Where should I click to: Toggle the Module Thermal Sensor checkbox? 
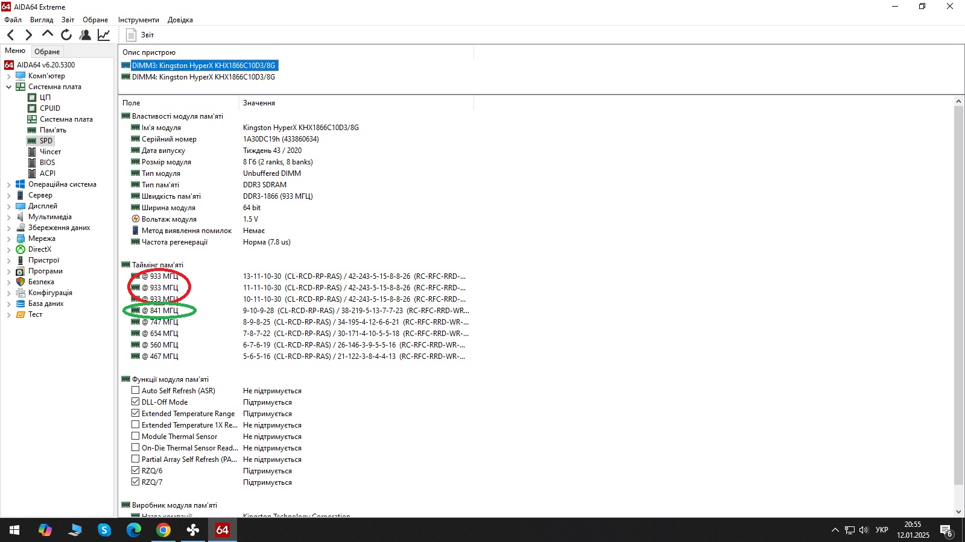[136, 437]
